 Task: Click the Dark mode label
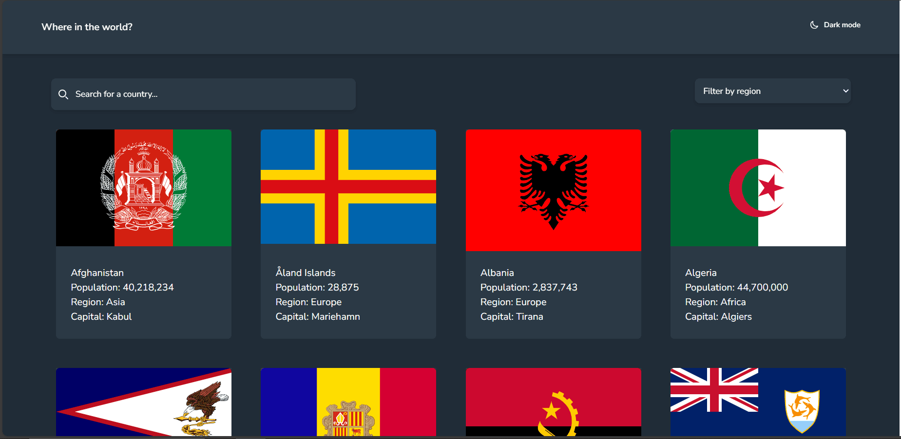pyautogui.click(x=842, y=25)
